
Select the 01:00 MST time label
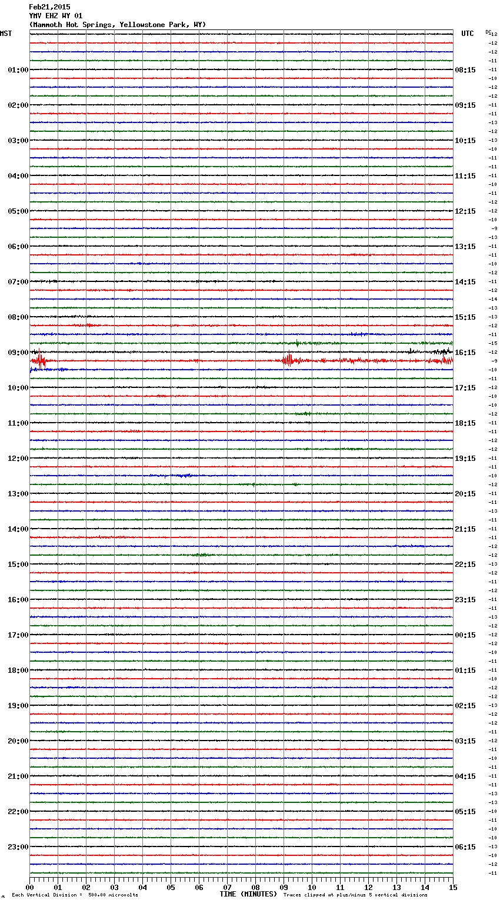pyautogui.click(x=18, y=70)
